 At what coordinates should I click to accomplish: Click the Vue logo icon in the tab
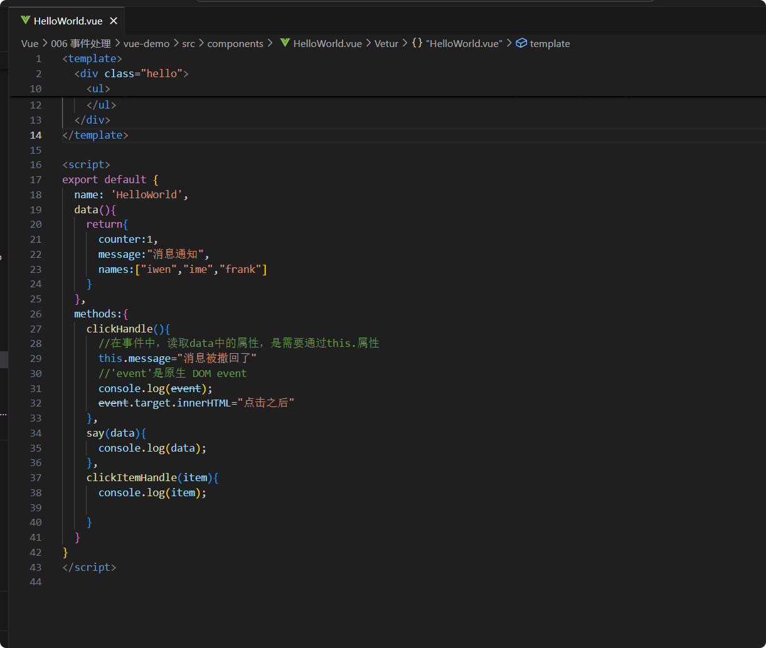pos(25,21)
